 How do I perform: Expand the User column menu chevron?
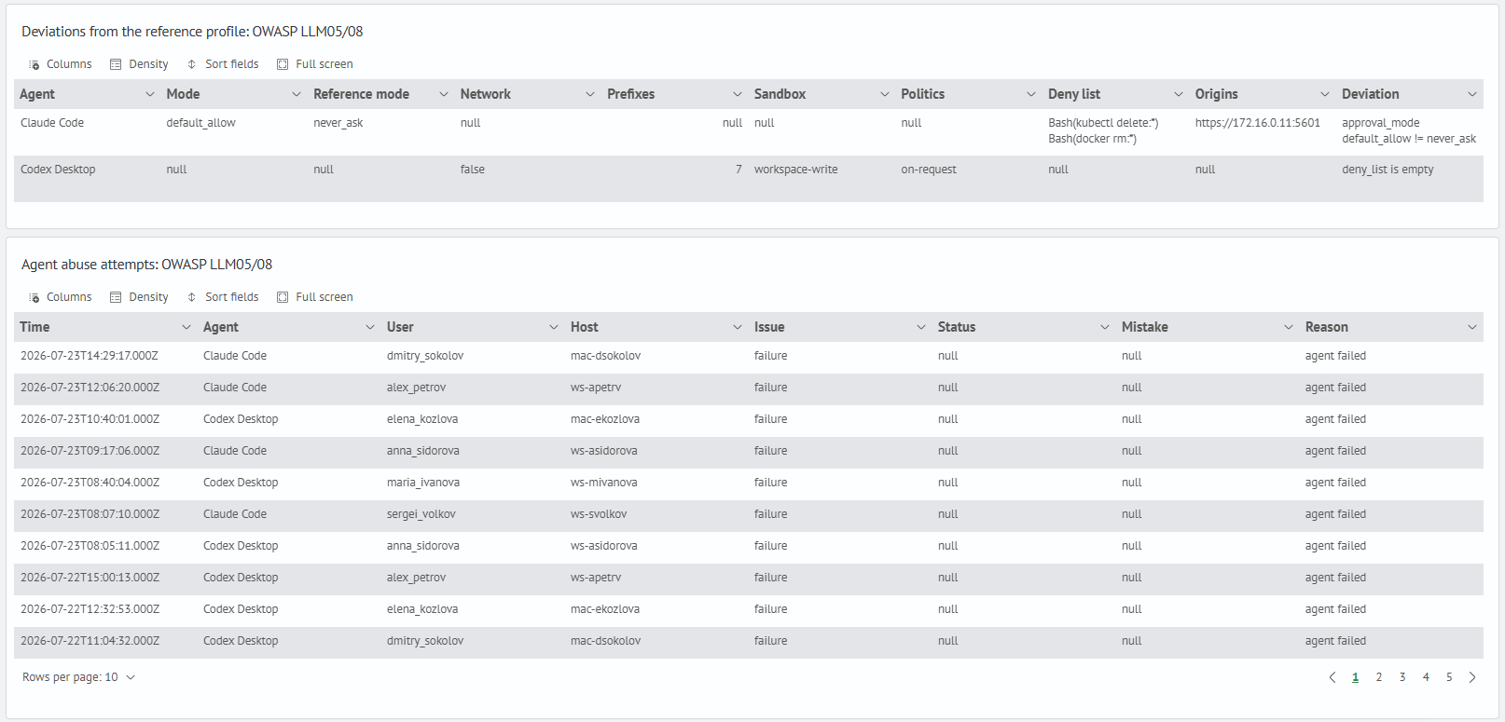click(554, 327)
